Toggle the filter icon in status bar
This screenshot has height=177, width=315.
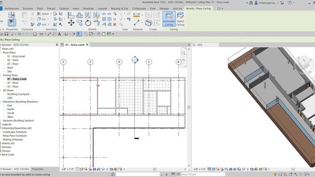click(306, 175)
